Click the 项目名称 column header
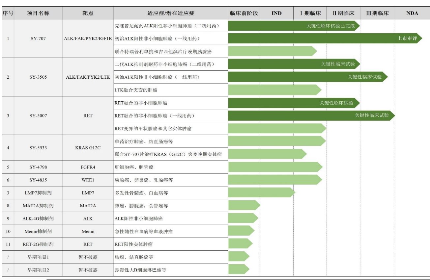 click(x=38, y=13)
